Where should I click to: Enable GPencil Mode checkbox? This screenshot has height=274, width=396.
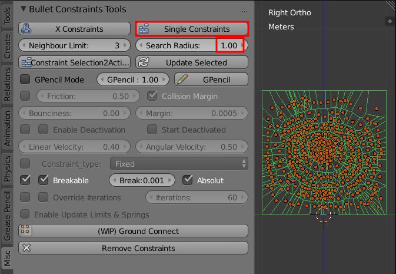25,79
